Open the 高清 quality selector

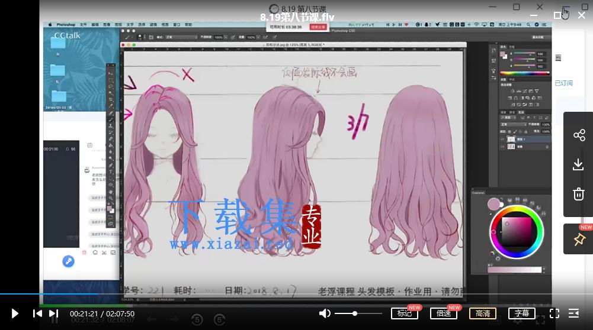483,313
